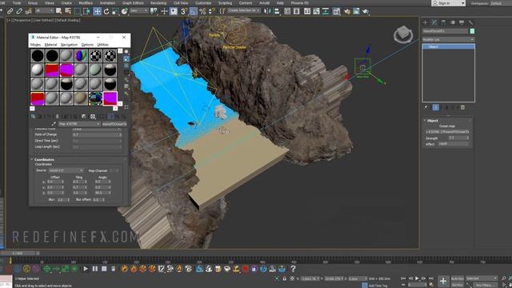
Task: Open the Create Selection Set dropdown
Action: [x=243, y=10]
